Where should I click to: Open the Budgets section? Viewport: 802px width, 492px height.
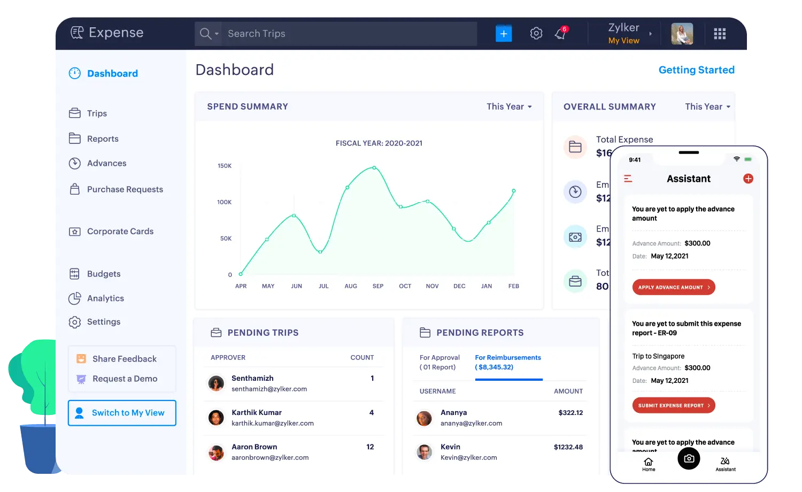pos(104,273)
